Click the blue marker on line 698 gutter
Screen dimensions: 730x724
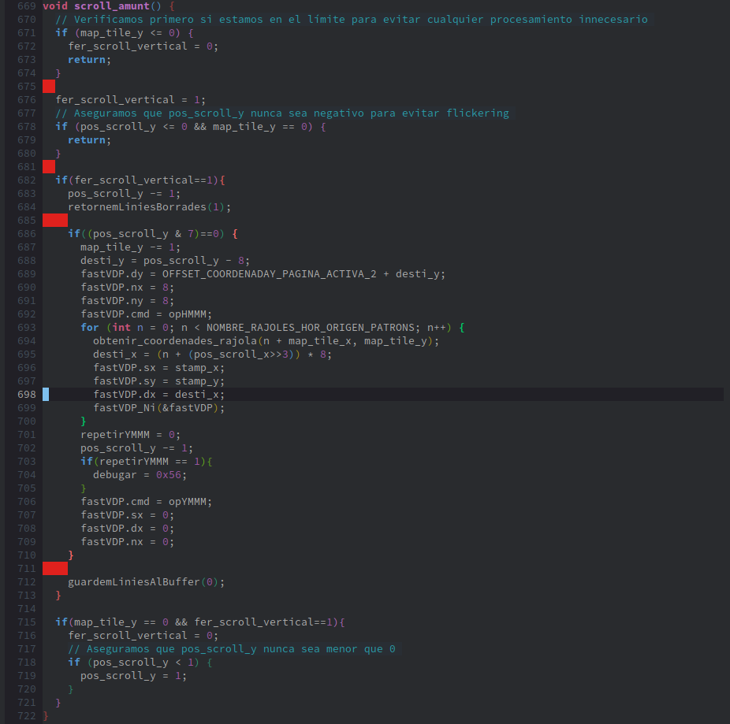(46, 395)
